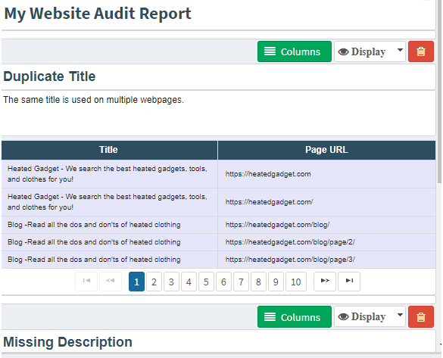Select page 10 in the pagination
The image size is (443, 358).
(296, 282)
